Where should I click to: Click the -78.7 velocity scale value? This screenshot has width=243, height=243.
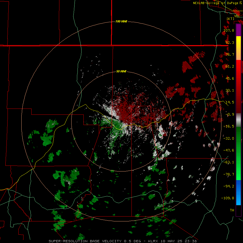tap(229, 174)
